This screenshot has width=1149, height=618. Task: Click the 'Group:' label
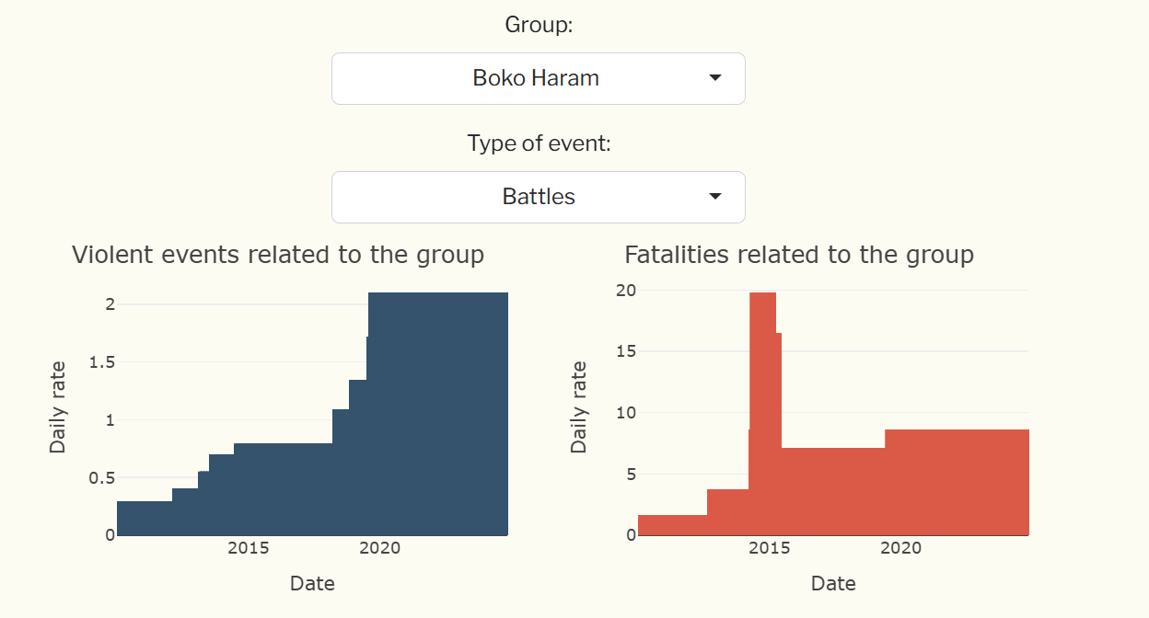[x=539, y=25]
